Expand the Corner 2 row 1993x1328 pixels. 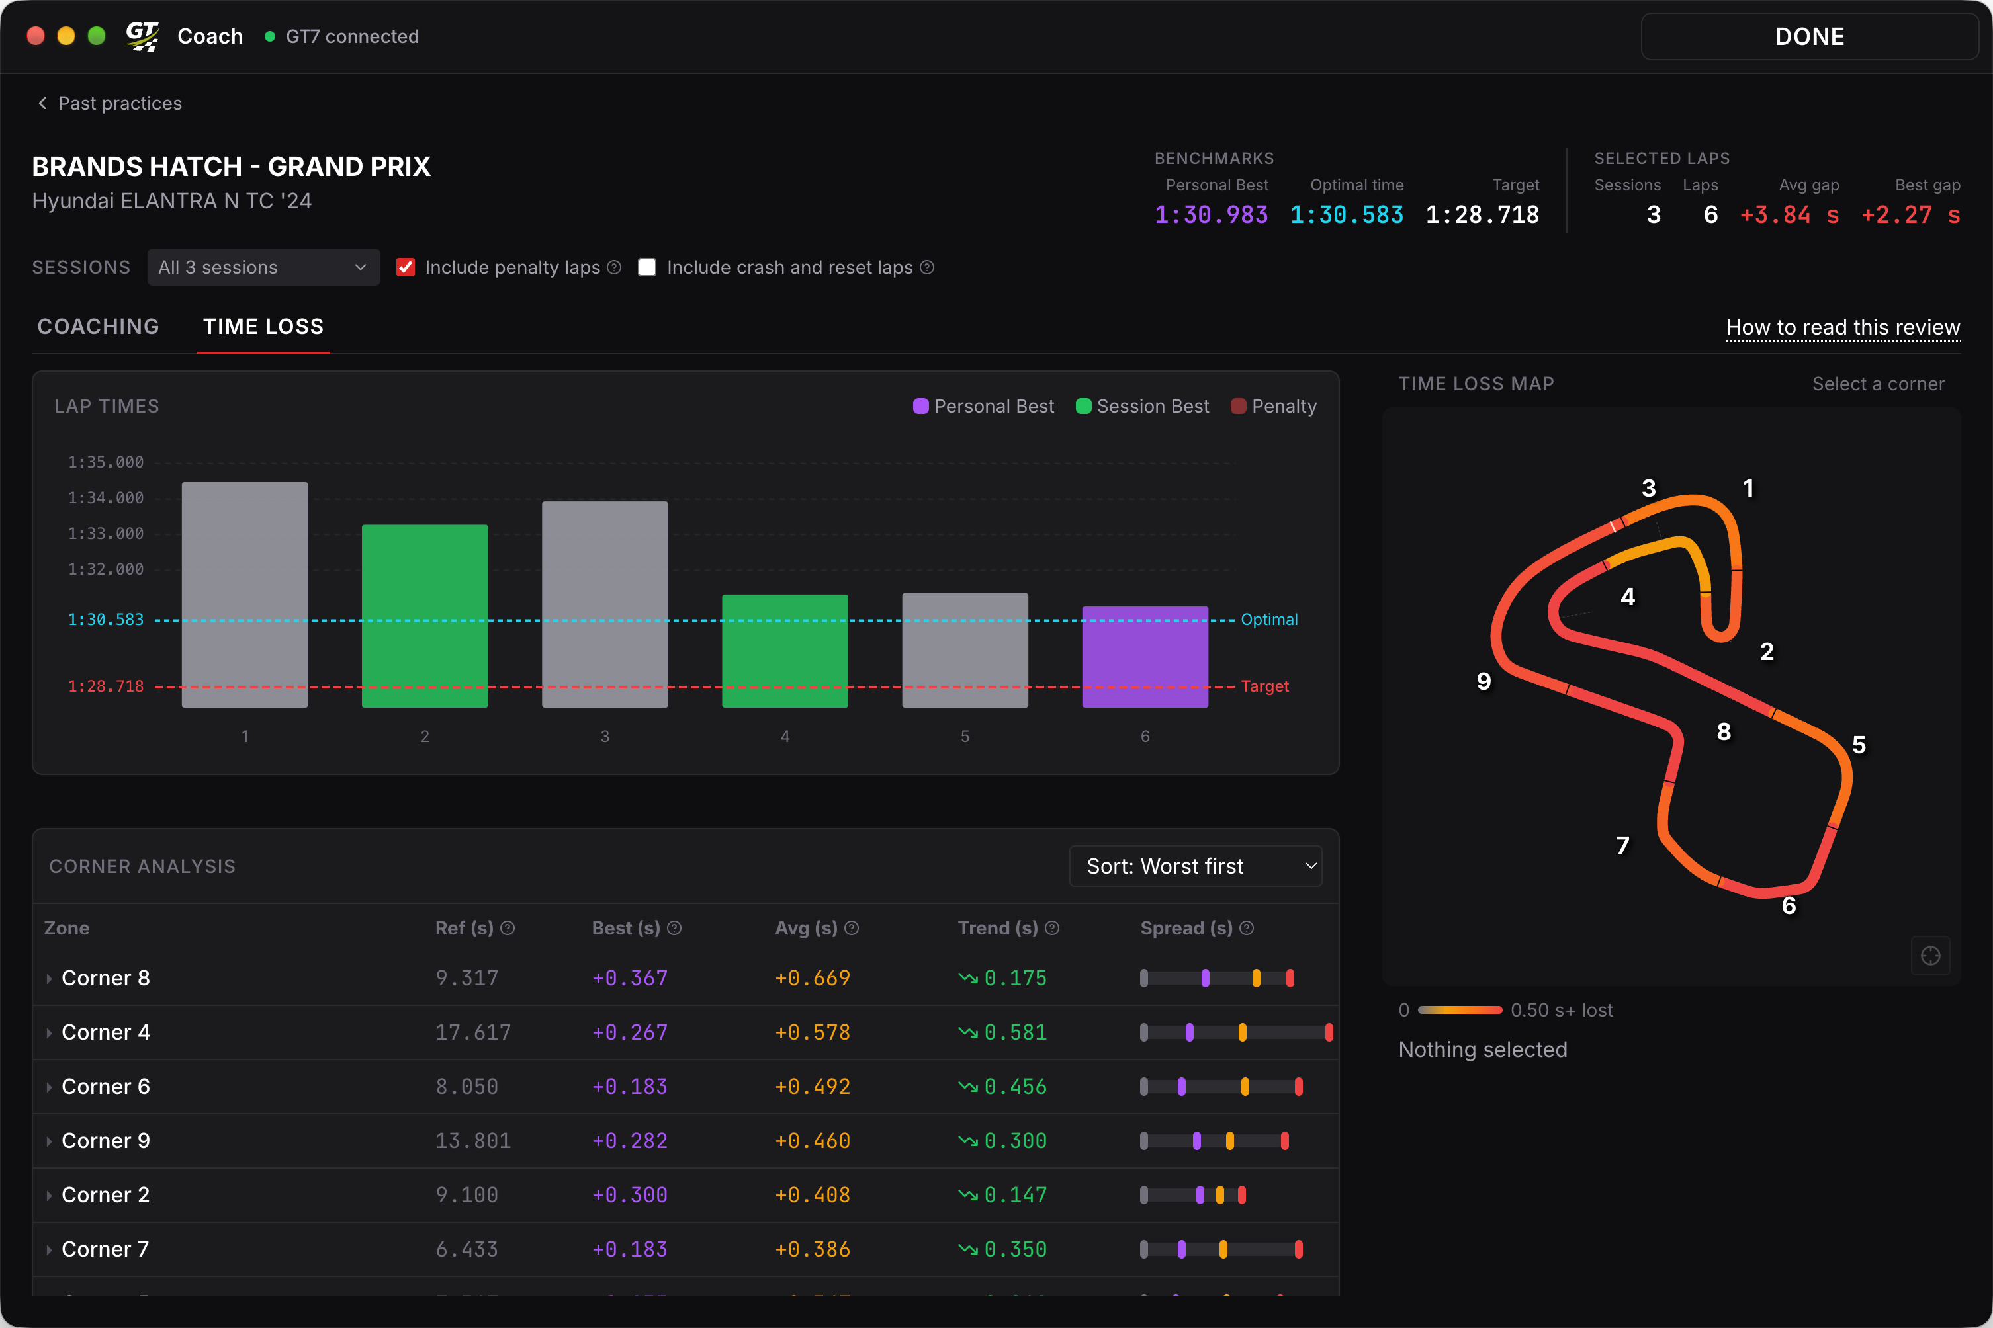[49, 1196]
